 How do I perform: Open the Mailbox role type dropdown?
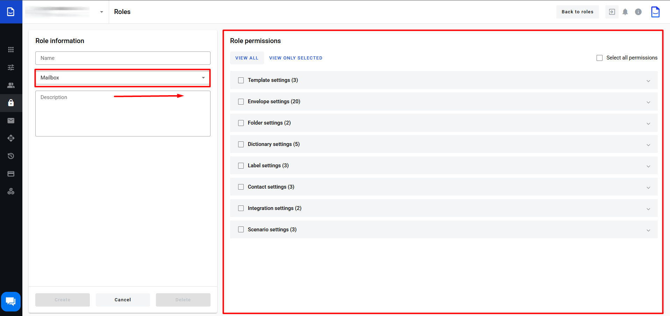[122, 78]
